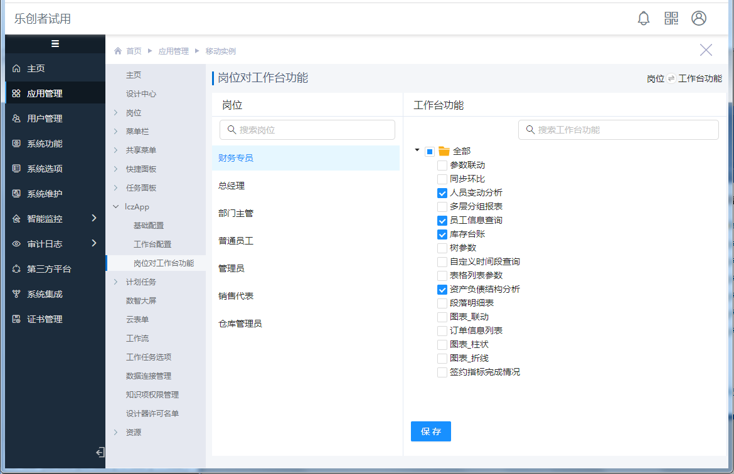Uncheck the 库存台账 checkbox
The height and width of the screenshot is (474, 734).
coord(442,234)
